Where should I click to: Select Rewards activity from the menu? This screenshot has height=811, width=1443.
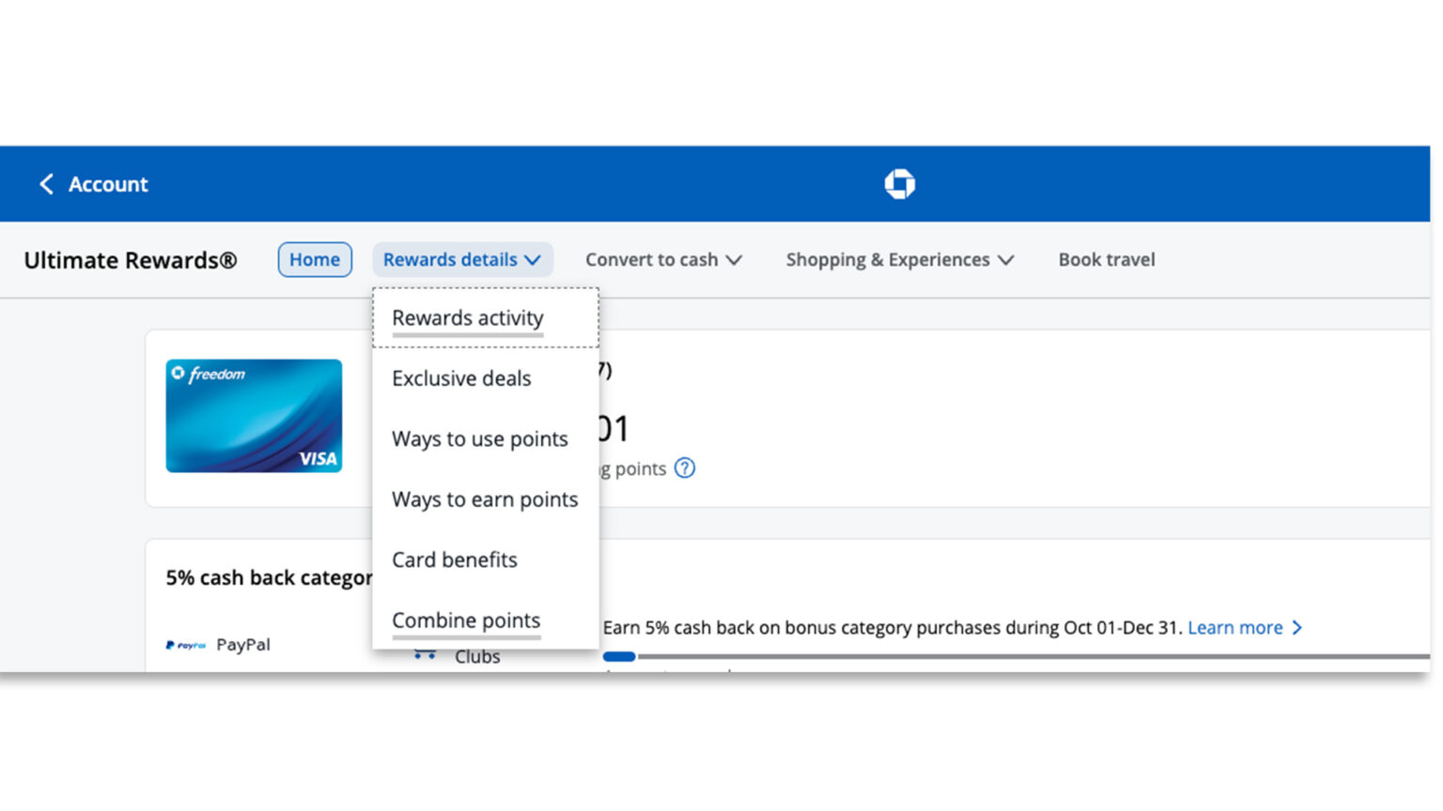click(x=468, y=317)
